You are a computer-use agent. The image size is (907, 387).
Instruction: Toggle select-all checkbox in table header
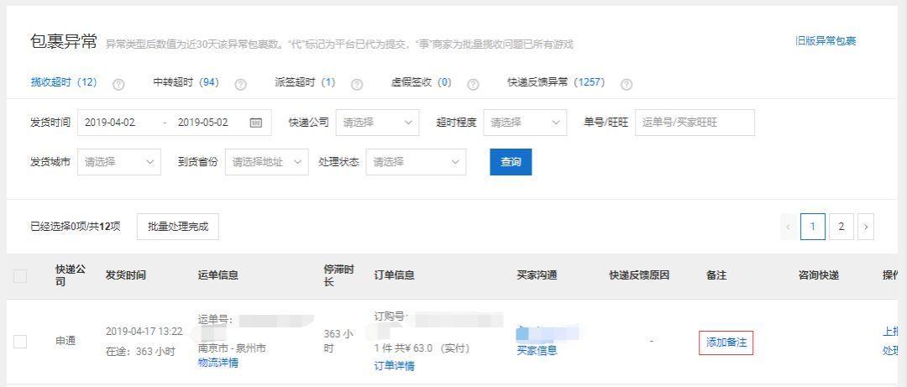tap(20, 276)
